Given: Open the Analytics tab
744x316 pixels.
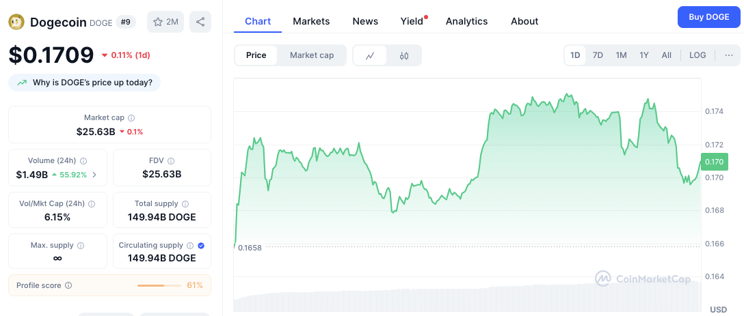Looking at the screenshot, I should (x=466, y=21).
